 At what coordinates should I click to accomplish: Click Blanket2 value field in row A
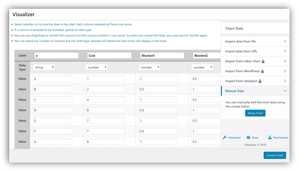[x=206, y=79]
